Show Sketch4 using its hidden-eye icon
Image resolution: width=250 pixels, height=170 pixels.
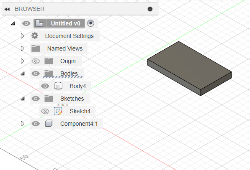coord(45,111)
